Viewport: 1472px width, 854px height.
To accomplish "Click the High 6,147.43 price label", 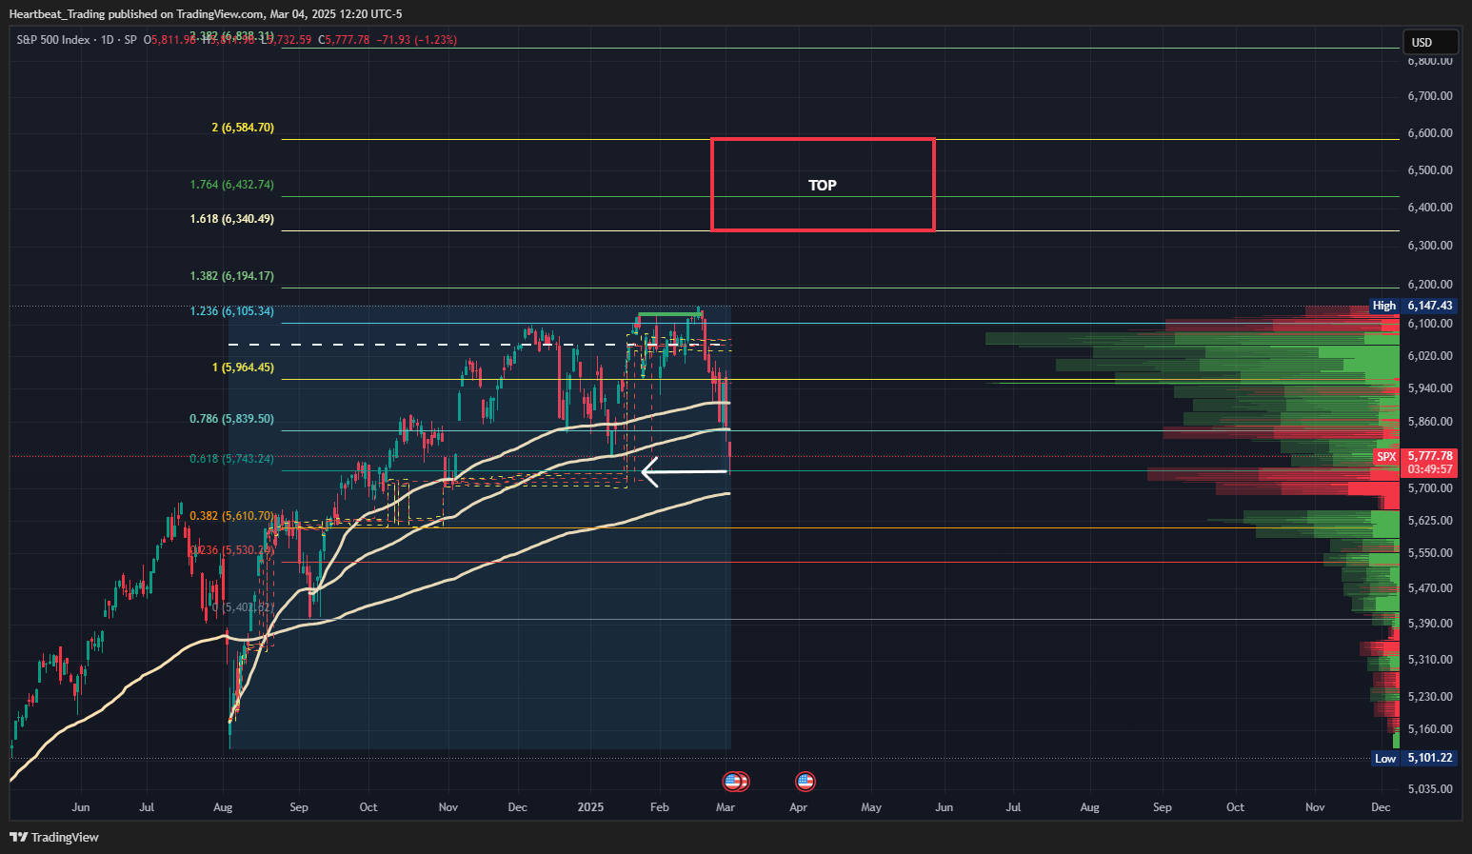I will point(1413,306).
